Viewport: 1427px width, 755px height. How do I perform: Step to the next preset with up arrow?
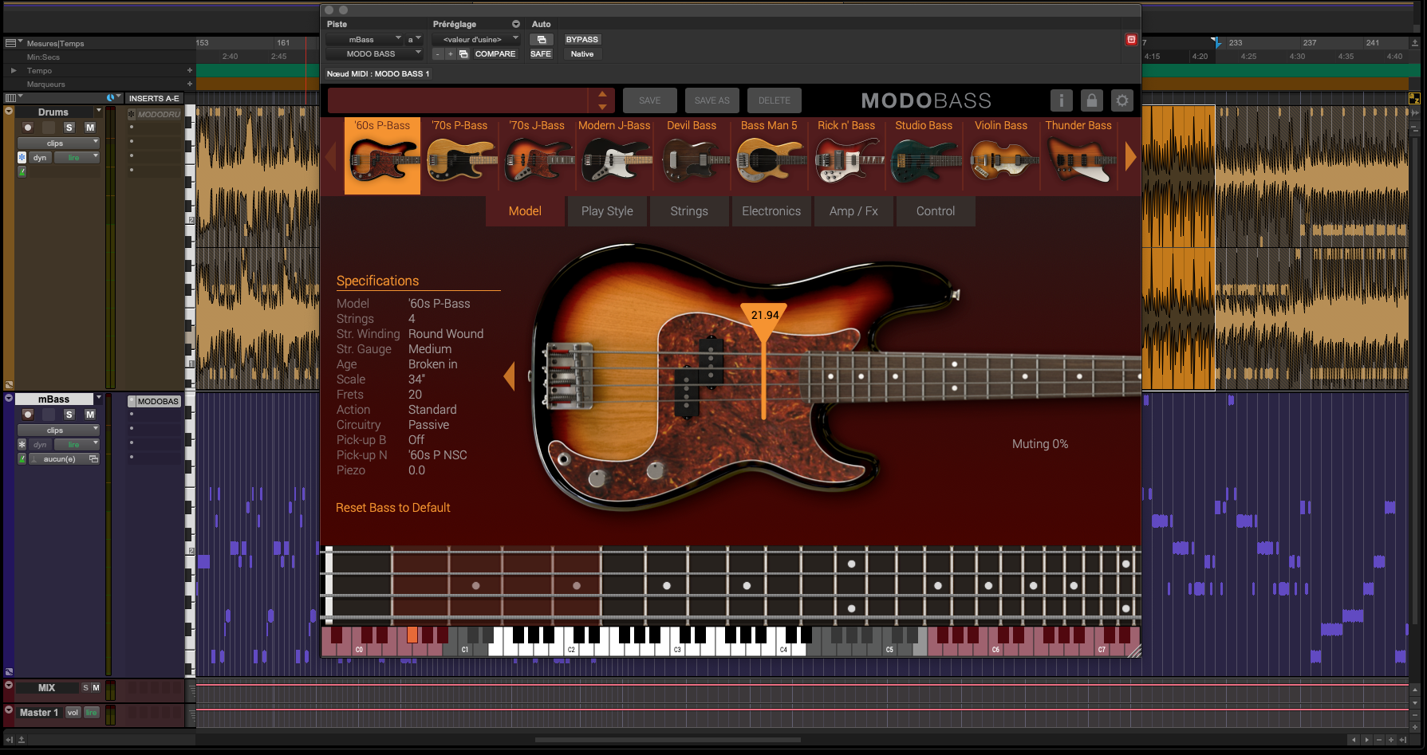[602, 94]
